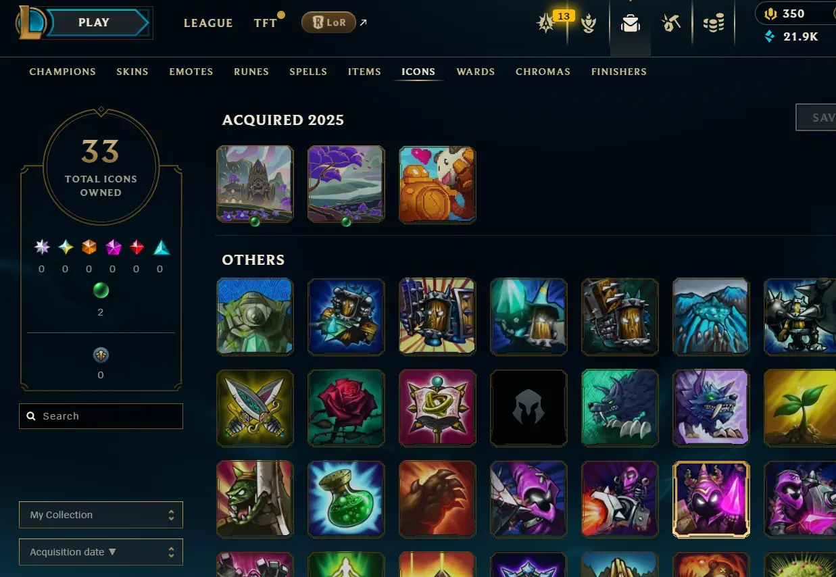Image resolution: width=836 pixels, height=577 pixels.
Task: Select the crossed daggers summoner icon
Action: [x=255, y=407]
